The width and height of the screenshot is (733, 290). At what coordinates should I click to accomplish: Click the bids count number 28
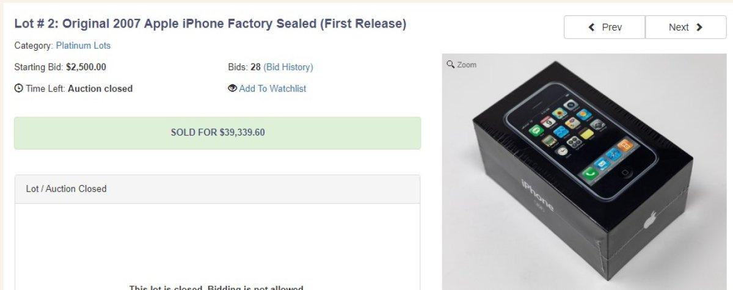pos(255,67)
